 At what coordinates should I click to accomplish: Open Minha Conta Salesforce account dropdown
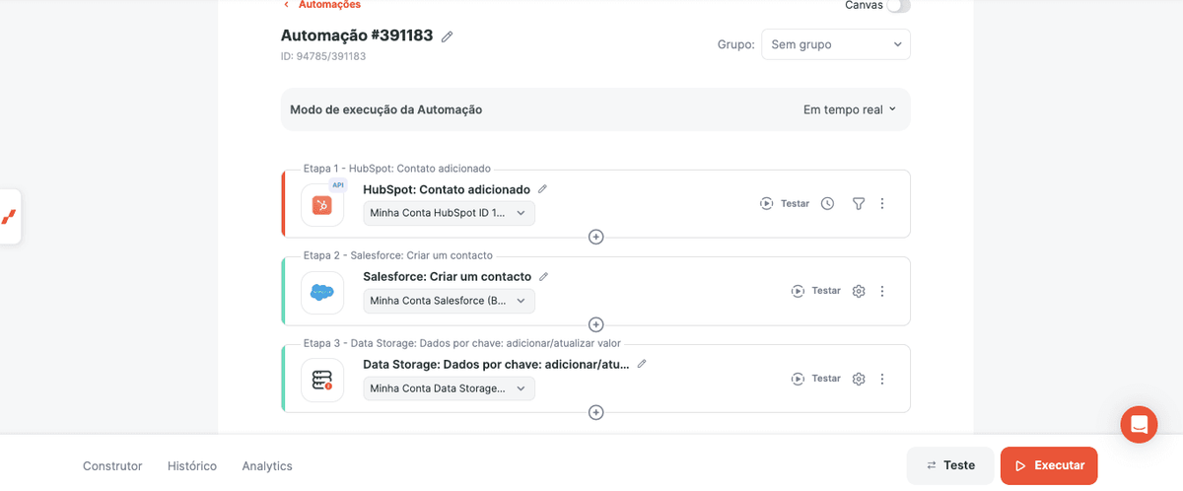(x=450, y=301)
